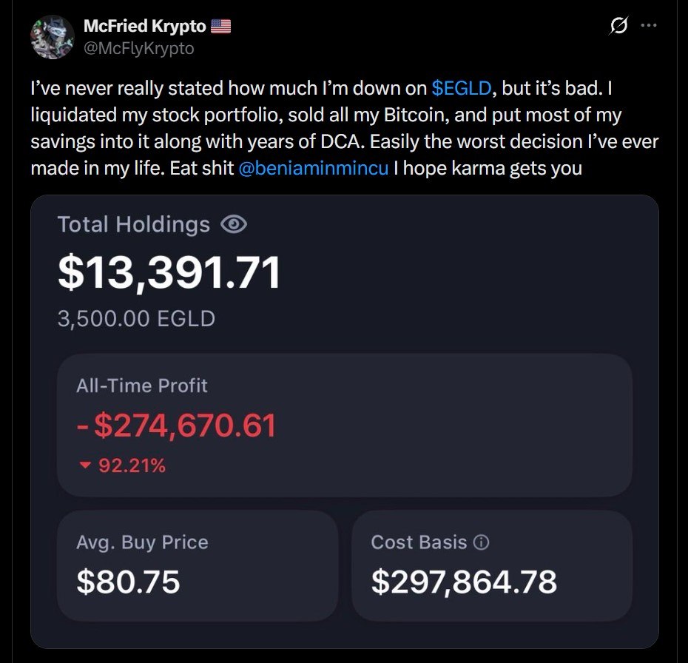This screenshot has height=663, width=688.
Task: Click the Total Holdings label
Action: pyautogui.click(x=134, y=224)
